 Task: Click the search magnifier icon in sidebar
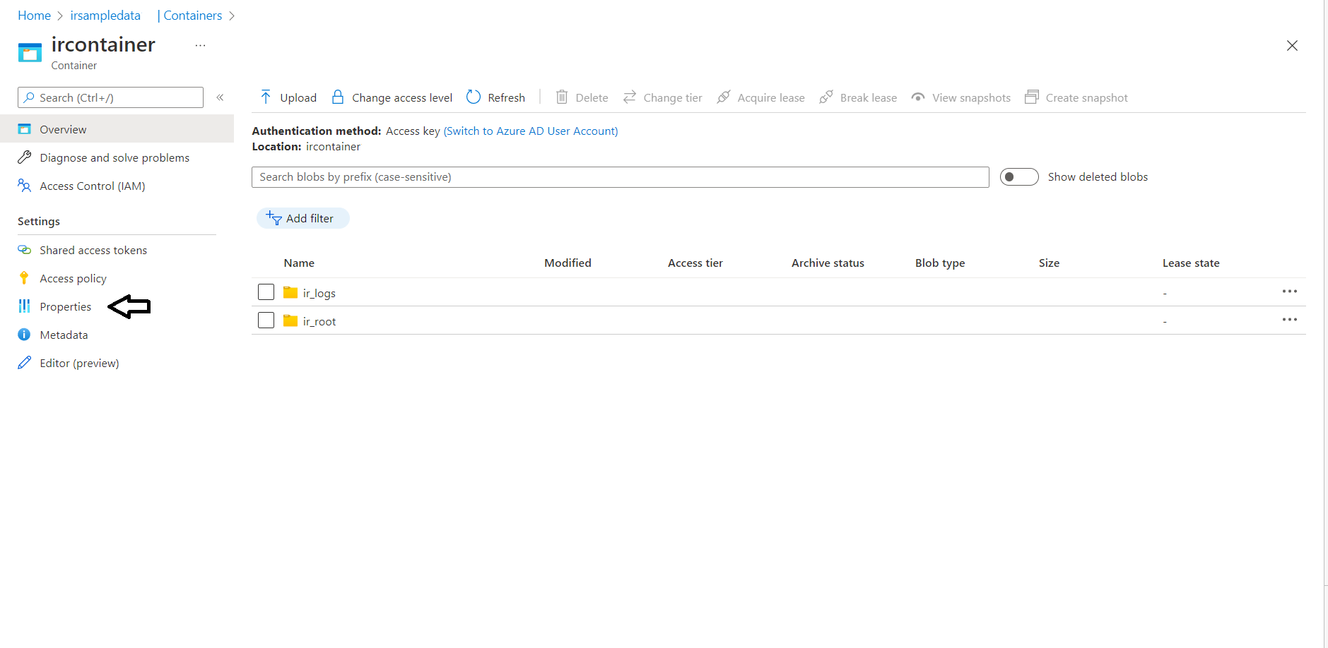[29, 97]
